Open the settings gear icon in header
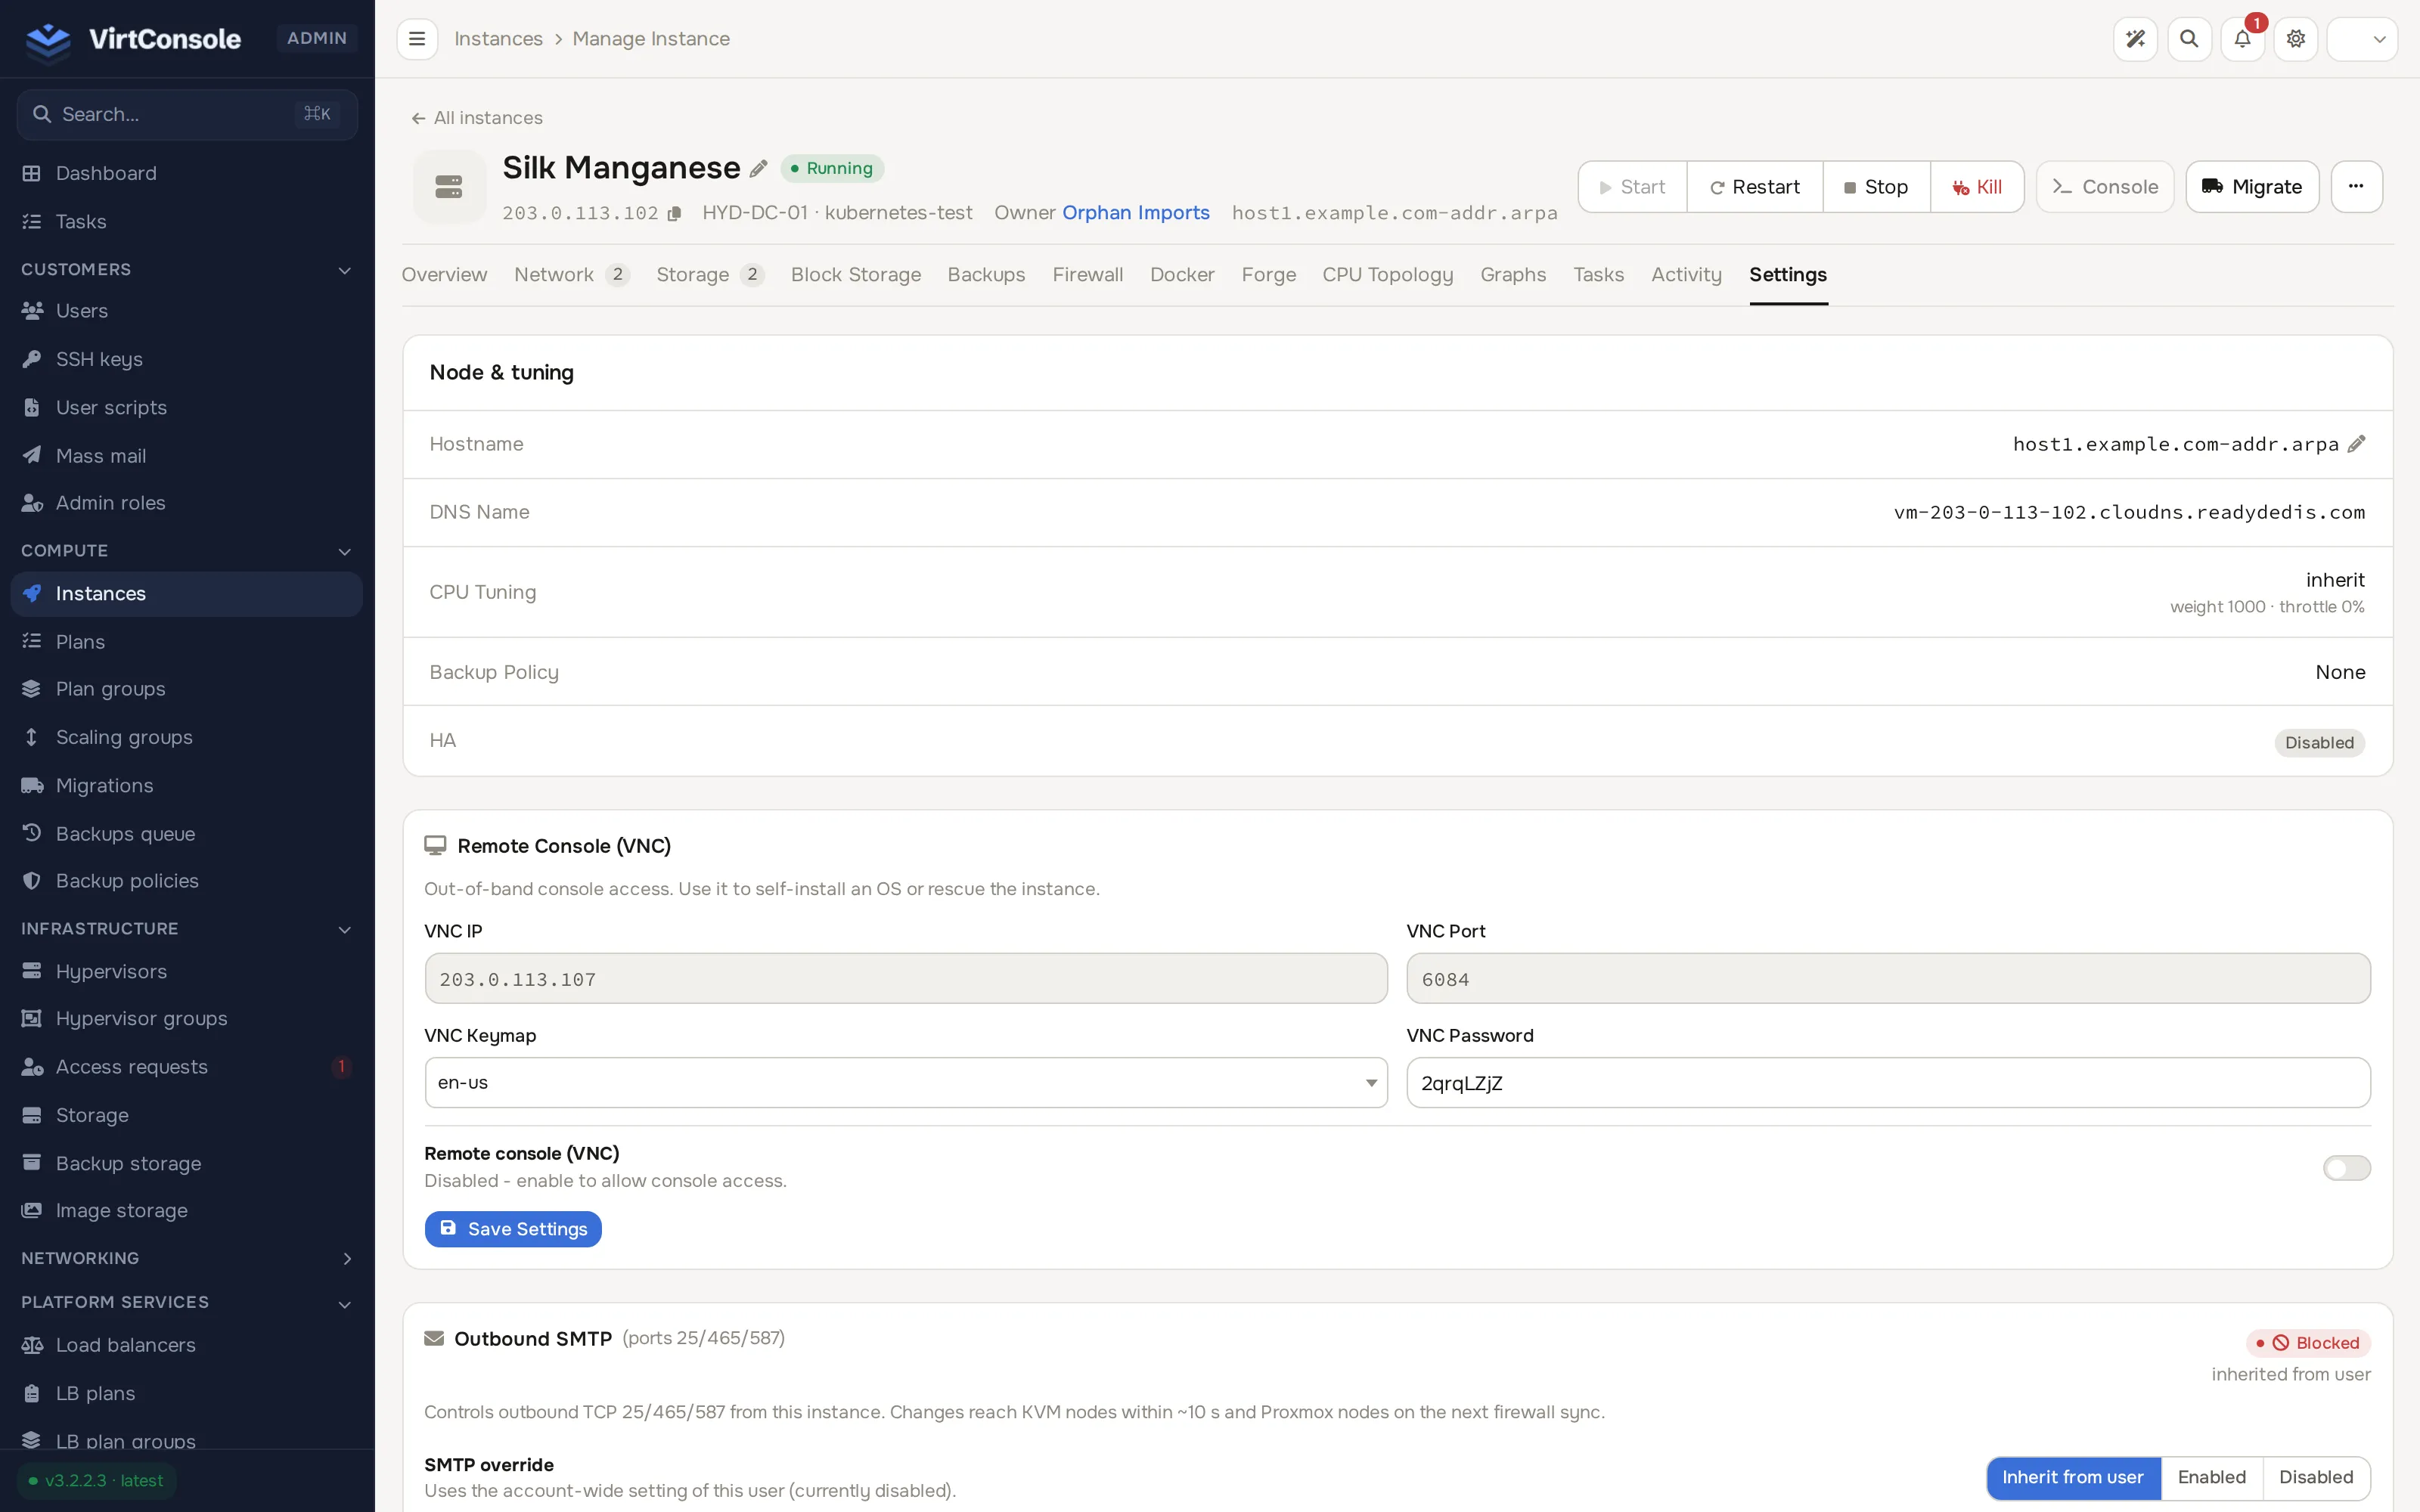The width and height of the screenshot is (2420, 1512). click(2296, 39)
